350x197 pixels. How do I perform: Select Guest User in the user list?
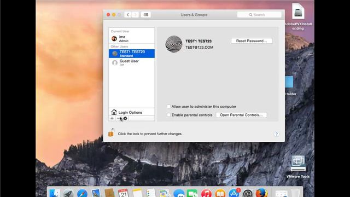[131, 63]
